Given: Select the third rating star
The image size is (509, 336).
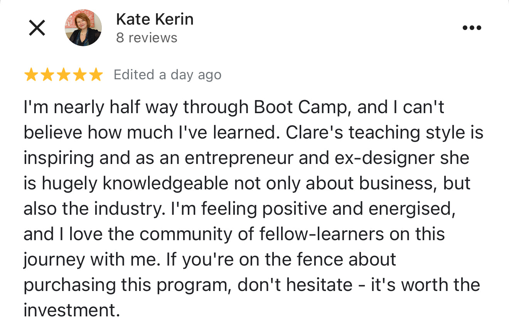Looking at the screenshot, I should point(63,75).
